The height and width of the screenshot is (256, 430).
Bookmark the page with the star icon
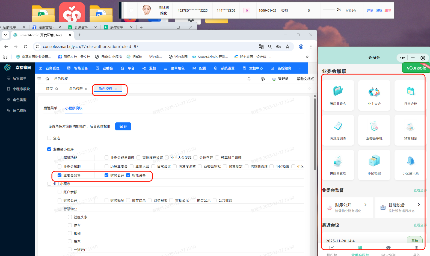[x=287, y=47]
